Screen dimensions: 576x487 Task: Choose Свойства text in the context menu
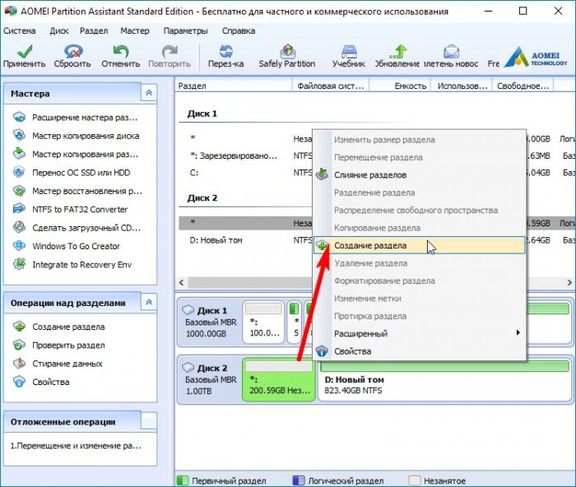(x=353, y=351)
